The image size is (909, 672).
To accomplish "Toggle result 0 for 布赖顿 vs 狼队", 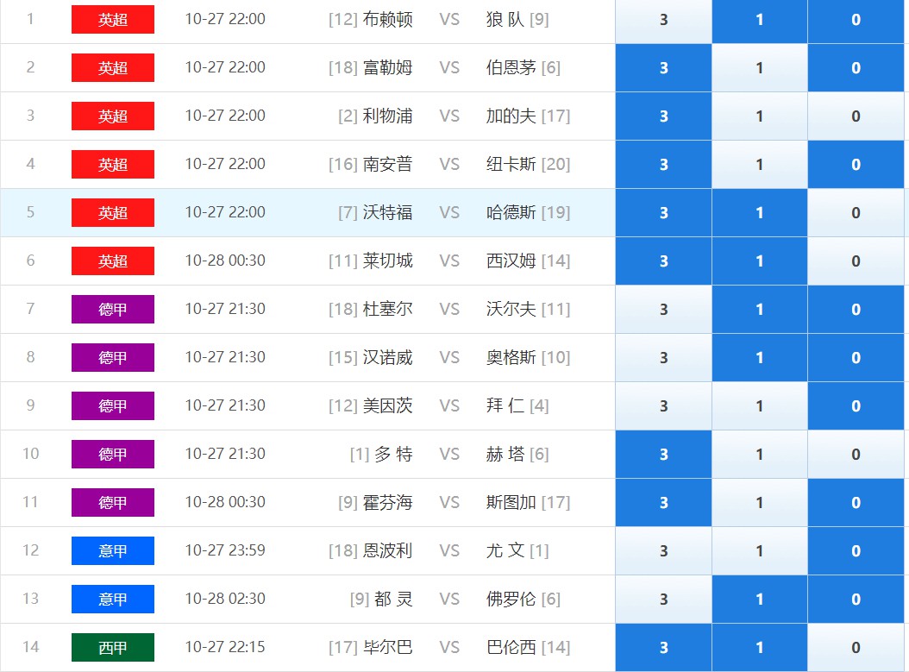I will pos(856,20).
